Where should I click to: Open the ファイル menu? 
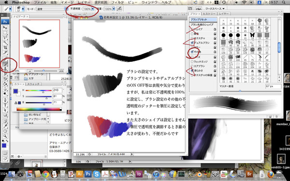pos(40,2)
